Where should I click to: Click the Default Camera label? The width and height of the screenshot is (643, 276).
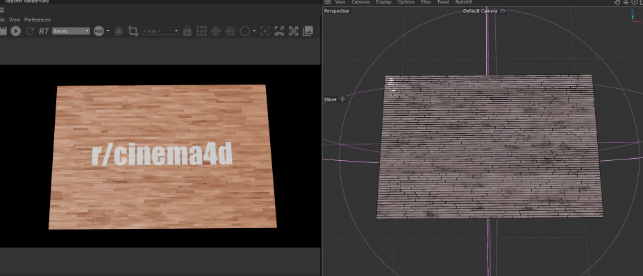480,11
